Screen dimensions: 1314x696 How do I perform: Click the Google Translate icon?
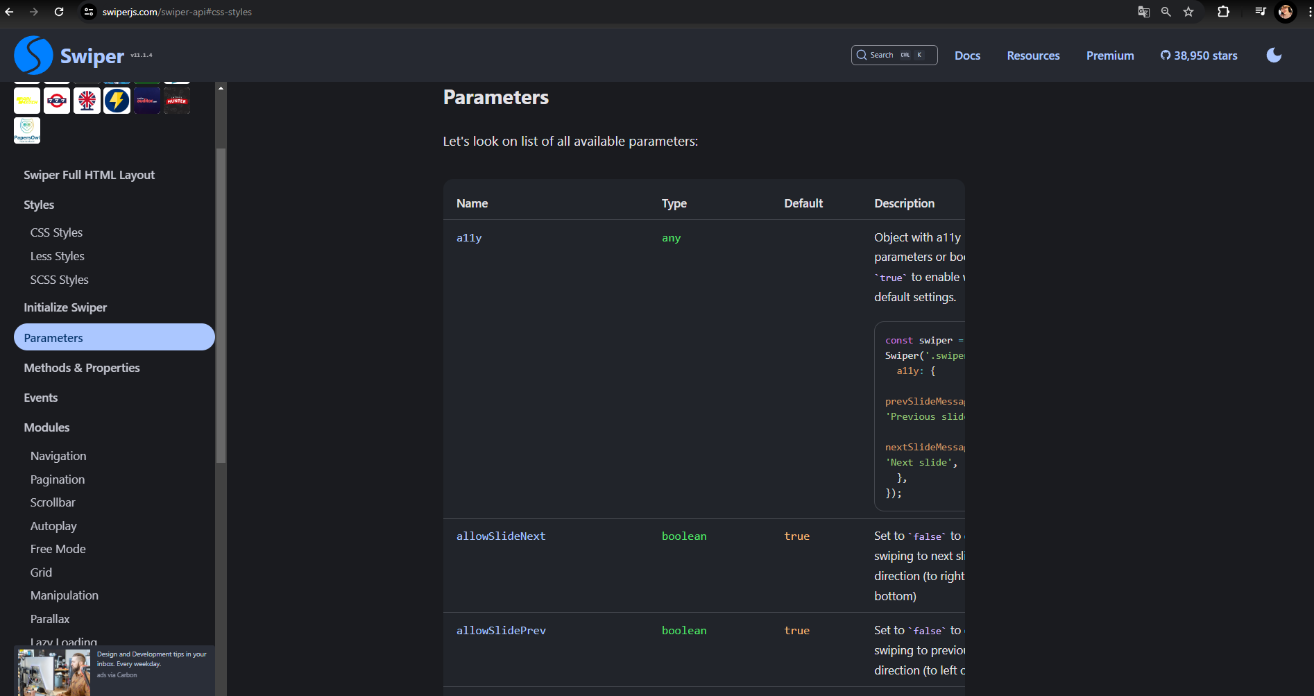click(x=1144, y=12)
